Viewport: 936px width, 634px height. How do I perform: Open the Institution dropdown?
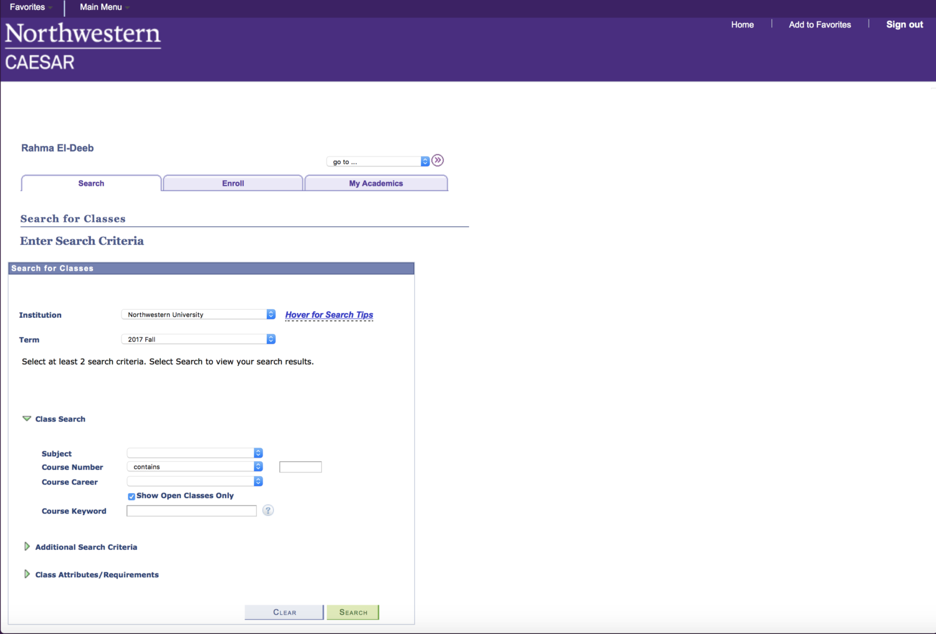(x=198, y=315)
